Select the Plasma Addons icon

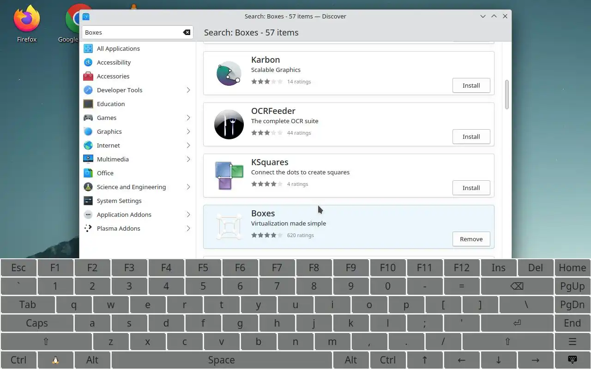pos(88,228)
